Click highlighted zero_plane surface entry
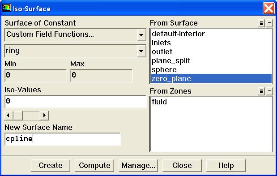Screen dimensions: 277x176 tap(211, 78)
